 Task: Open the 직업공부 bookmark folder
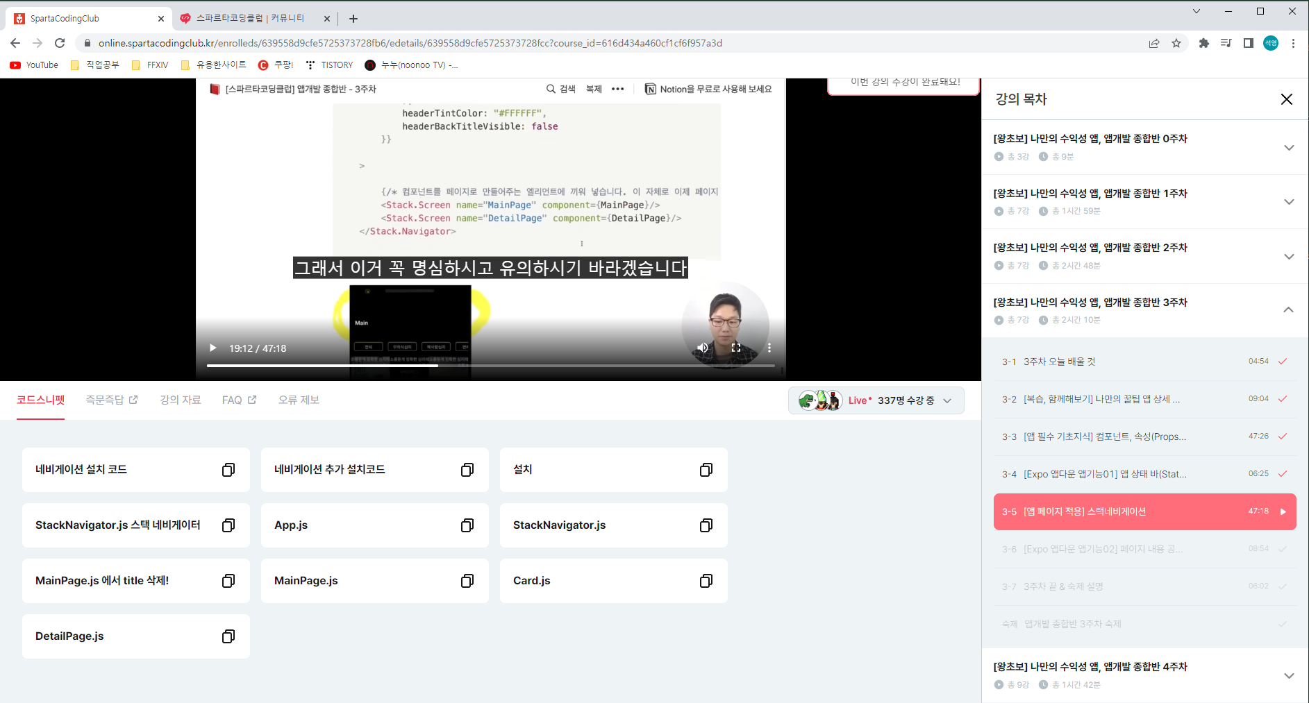point(95,65)
